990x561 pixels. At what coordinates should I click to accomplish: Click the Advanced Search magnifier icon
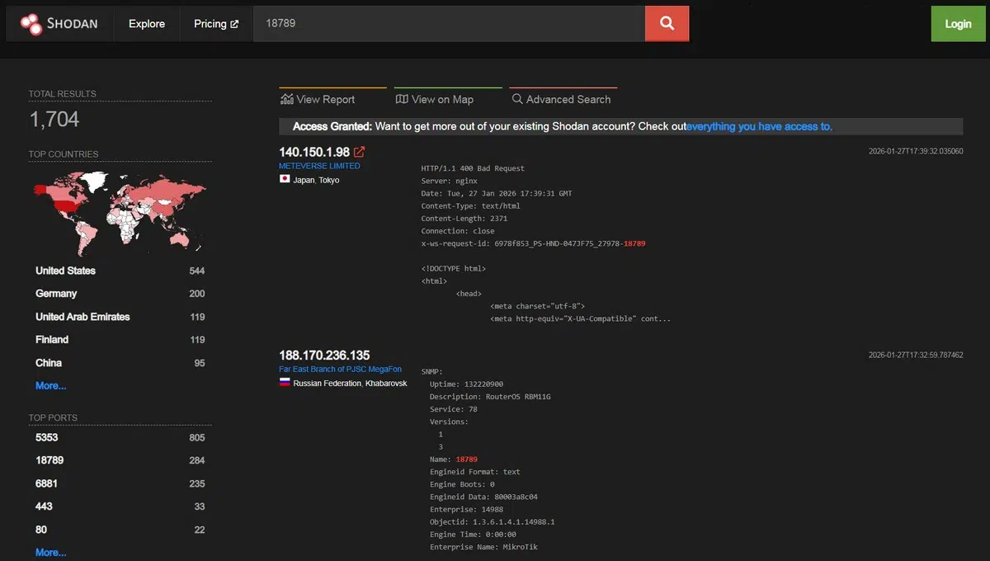tap(517, 99)
